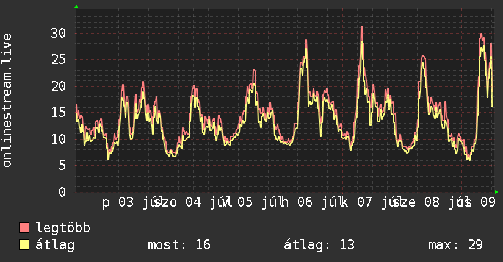Click the 06 date label on x-axis

point(305,202)
